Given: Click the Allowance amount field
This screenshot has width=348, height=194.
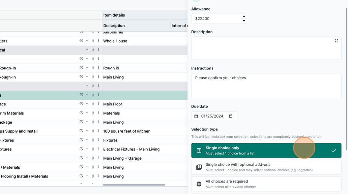Looking at the screenshot, I should [216, 19].
